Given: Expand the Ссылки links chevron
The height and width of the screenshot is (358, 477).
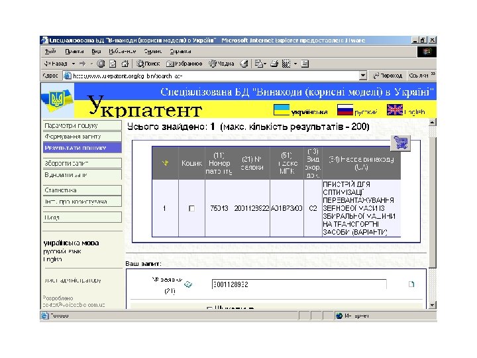Looking at the screenshot, I should tap(433, 74).
